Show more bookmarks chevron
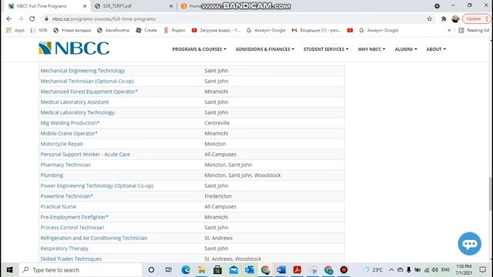Viewport: 493px width, 277px height. (x=449, y=30)
